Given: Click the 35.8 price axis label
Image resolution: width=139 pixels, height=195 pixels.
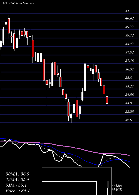Looking at the screenshot, I should pos(128,78).
